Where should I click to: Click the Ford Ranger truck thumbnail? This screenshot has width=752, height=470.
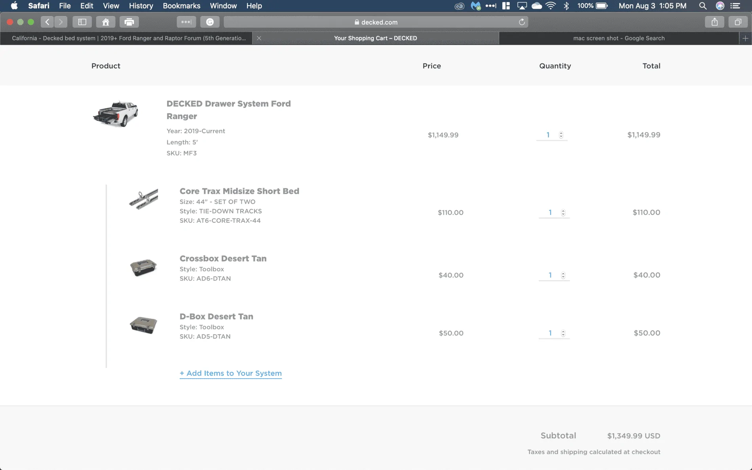(116, 114)
